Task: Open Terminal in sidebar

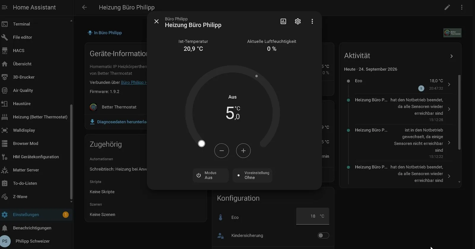Action: 36,24
